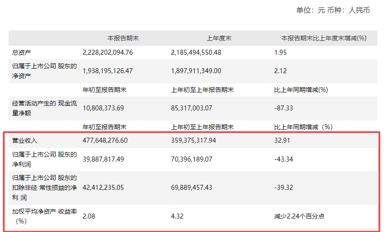
Task: Select net profit value 39,887,817.49
Action: tap(103, 159)
